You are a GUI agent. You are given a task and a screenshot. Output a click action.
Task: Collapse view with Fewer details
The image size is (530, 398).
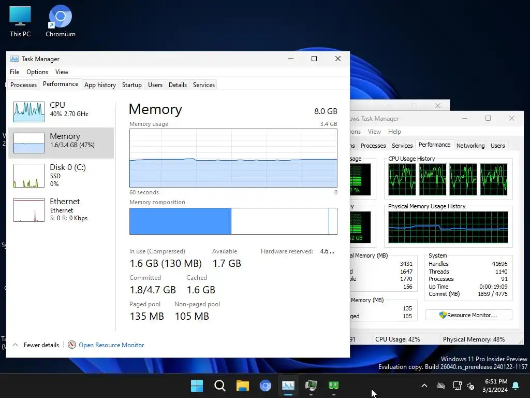point(37,345)
